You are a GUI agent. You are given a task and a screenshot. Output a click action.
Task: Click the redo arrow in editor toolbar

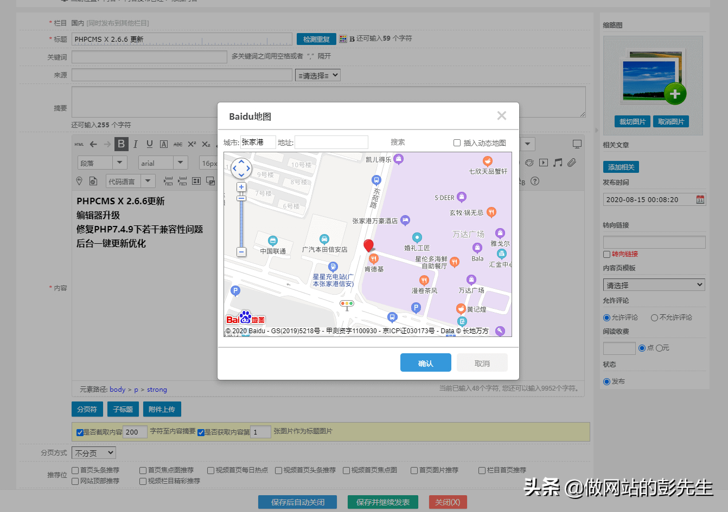(x=107, y=144)
